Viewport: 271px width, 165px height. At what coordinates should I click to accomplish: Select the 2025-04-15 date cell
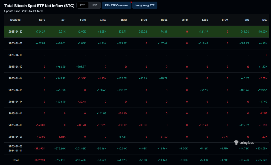pos(16,90)
